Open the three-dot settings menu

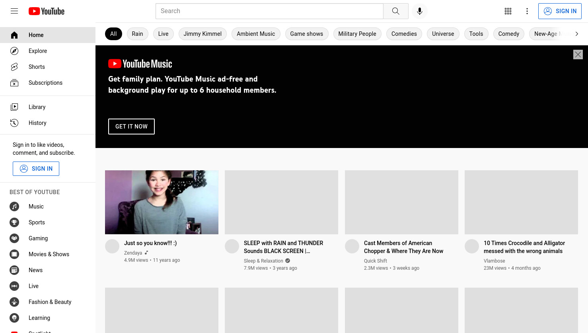pos(527,11)
